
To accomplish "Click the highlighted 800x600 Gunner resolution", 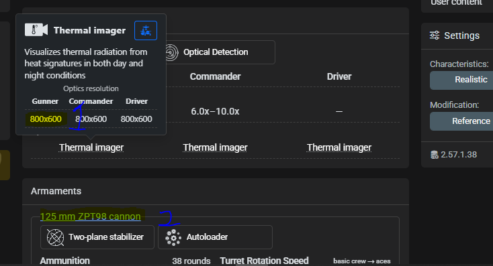I will click(x=46, y=119).
